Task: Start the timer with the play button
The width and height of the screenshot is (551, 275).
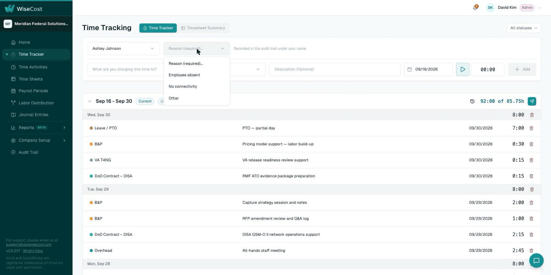Action: pyautogui.click(x=462, y=69)
